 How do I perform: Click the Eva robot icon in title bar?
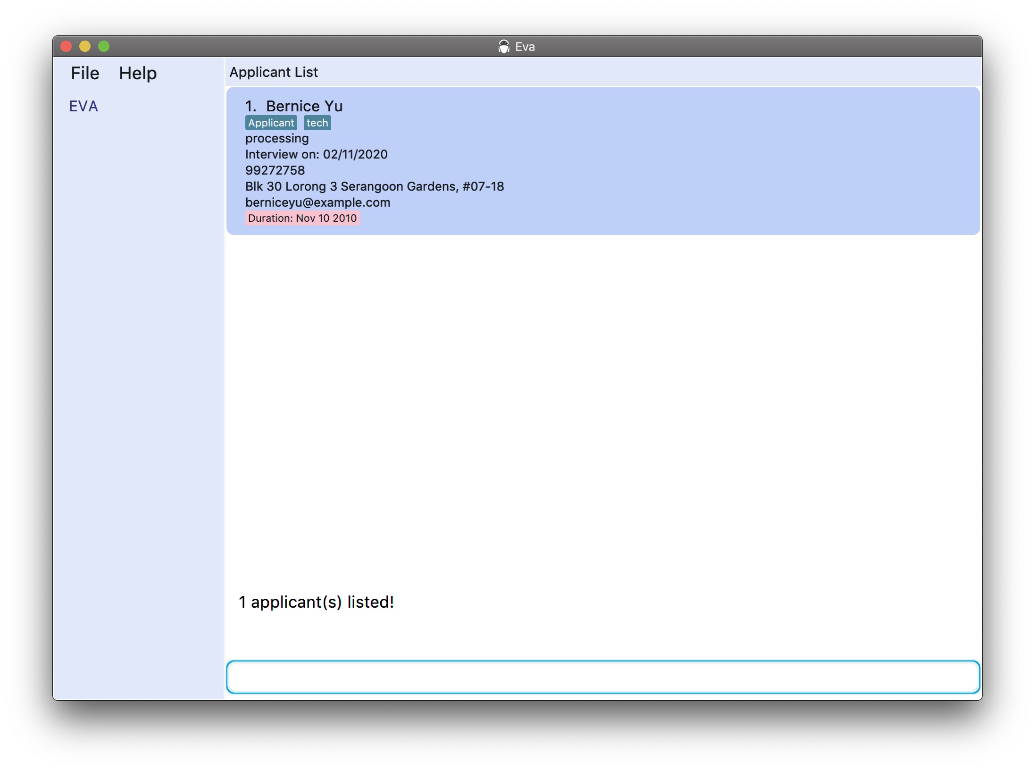click(504, 47)
